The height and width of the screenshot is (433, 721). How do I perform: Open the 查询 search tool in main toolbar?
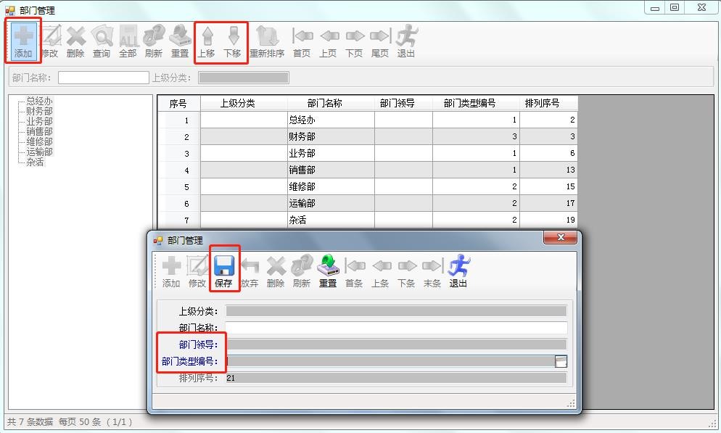102,41
